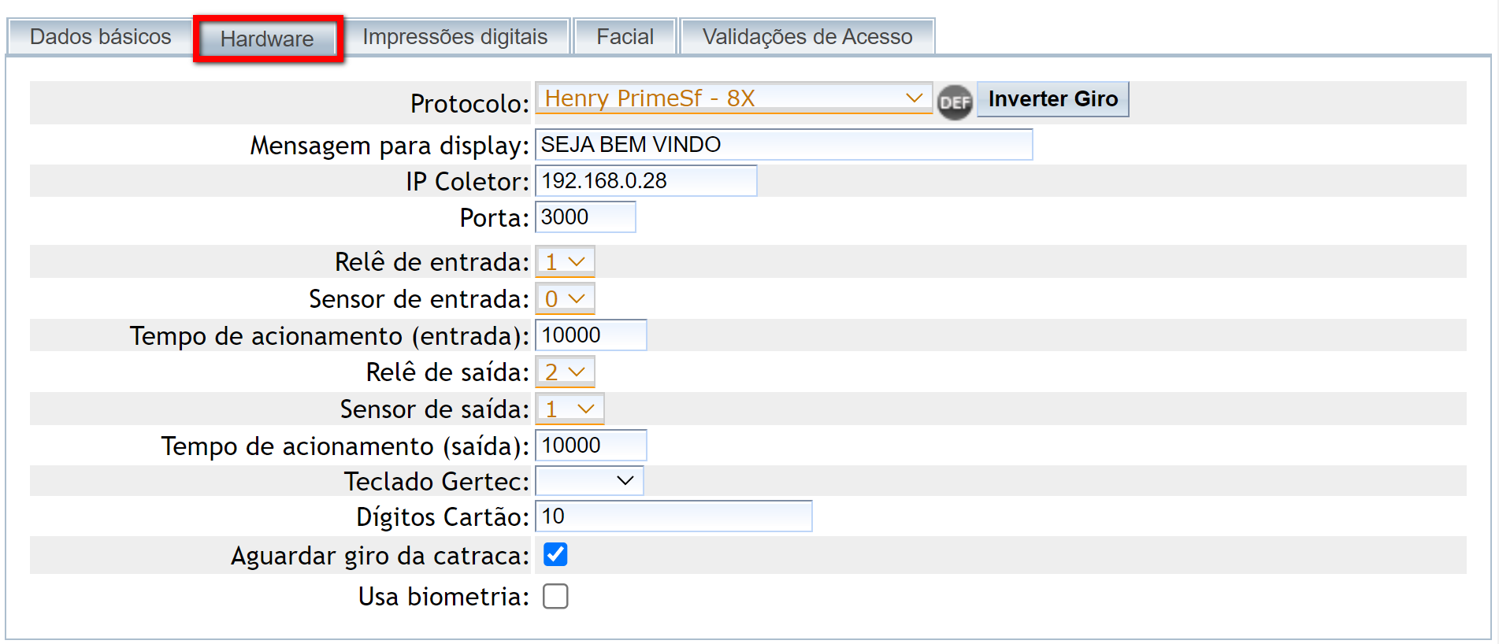Viewport: 1499px width, 644px height.
Task: Open the Sensor de entrada dropdown
Action: (x=565, y=298)
